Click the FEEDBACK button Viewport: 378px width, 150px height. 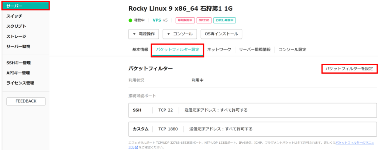[26, 101]
